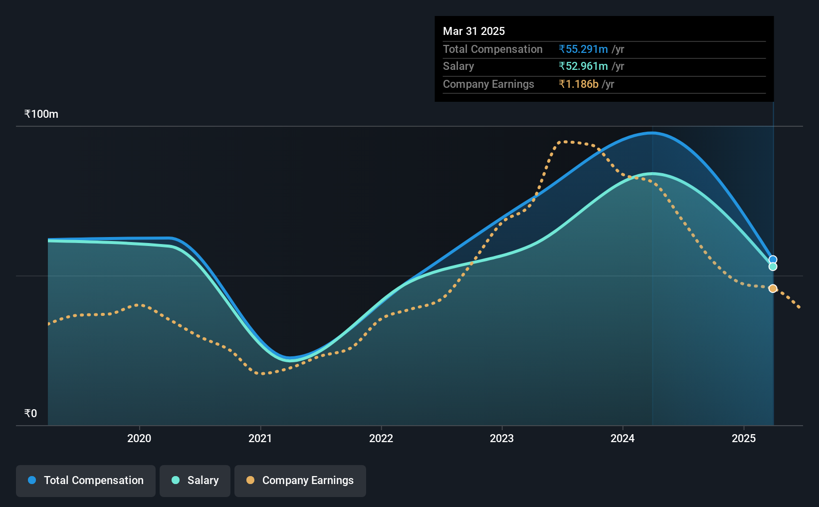Viewport: 819px width, 507px height.
Task: Click the 2022 x-axis label
Action: coord(381,438)
